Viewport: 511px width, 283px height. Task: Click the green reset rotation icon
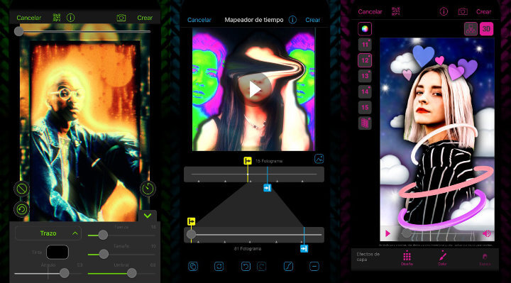point(21,209)
